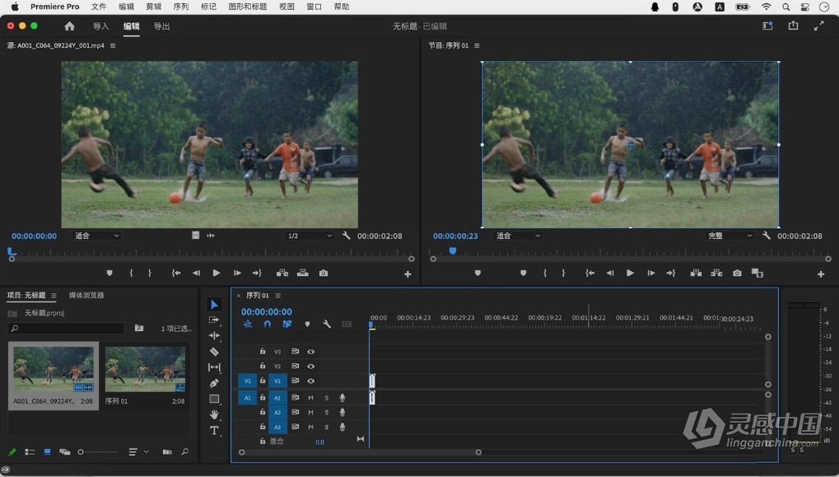This screenshot has height=477, width=839.
Task: Select the Selection tool arrow
Action: 214,305
